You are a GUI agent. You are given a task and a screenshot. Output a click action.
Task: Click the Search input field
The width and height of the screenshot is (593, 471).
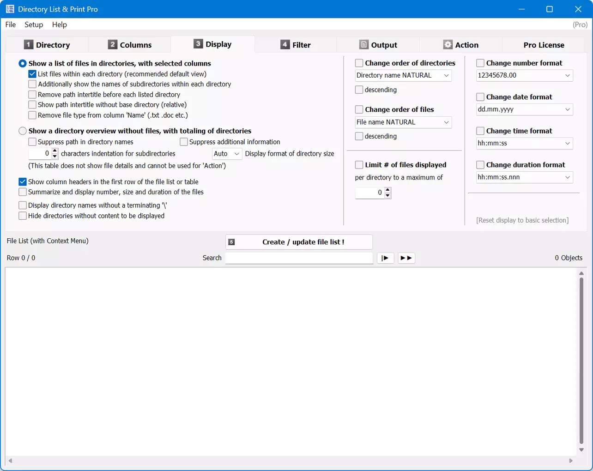point(299,258)
